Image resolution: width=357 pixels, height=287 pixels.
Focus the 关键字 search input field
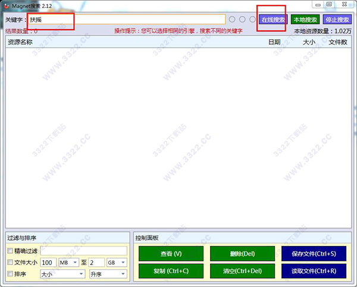pos(126,20)
